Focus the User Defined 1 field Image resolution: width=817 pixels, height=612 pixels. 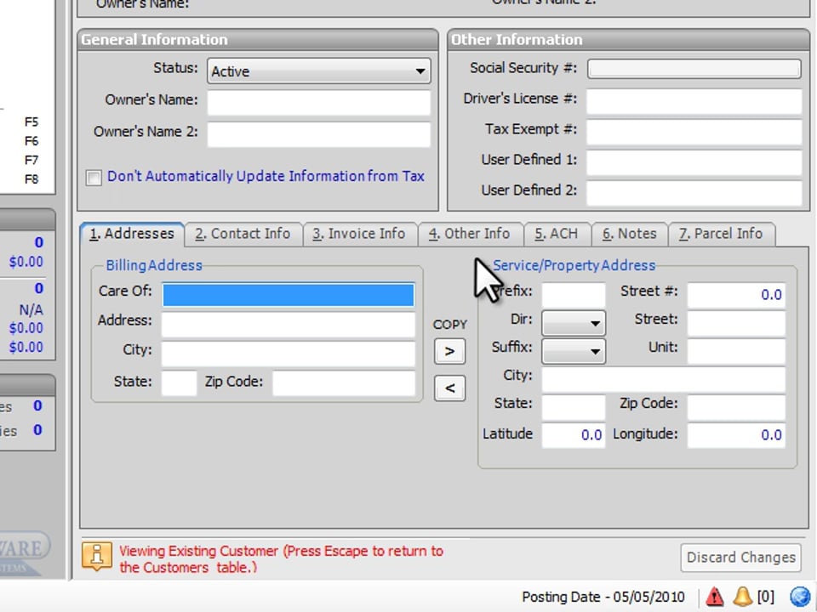[694, 162]
